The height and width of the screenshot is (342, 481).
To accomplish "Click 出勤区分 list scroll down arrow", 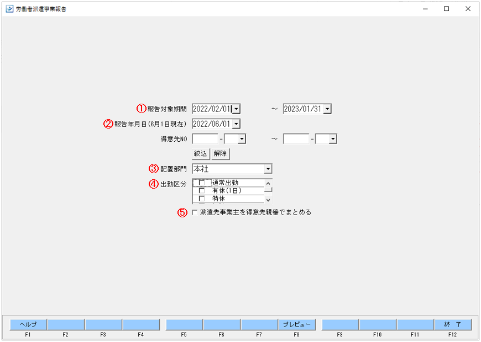I will click(268, 200).
